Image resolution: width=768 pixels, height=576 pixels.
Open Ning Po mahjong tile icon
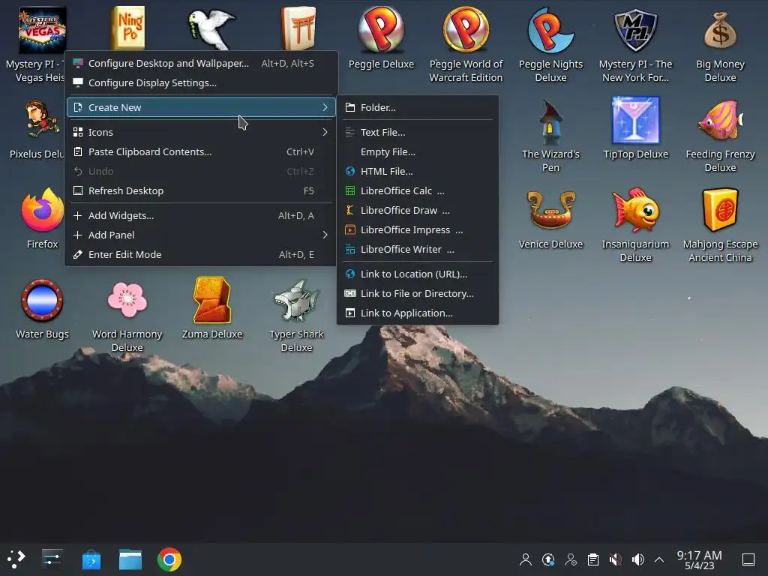tap(127, 28)
